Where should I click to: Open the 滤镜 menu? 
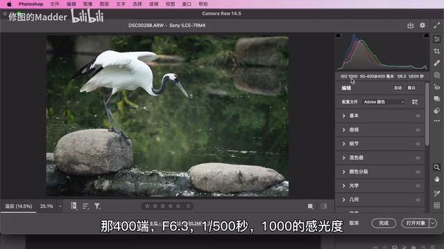153,4
